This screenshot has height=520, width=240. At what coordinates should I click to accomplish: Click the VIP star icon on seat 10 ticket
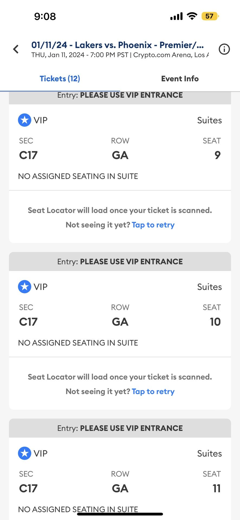point(24,287)
